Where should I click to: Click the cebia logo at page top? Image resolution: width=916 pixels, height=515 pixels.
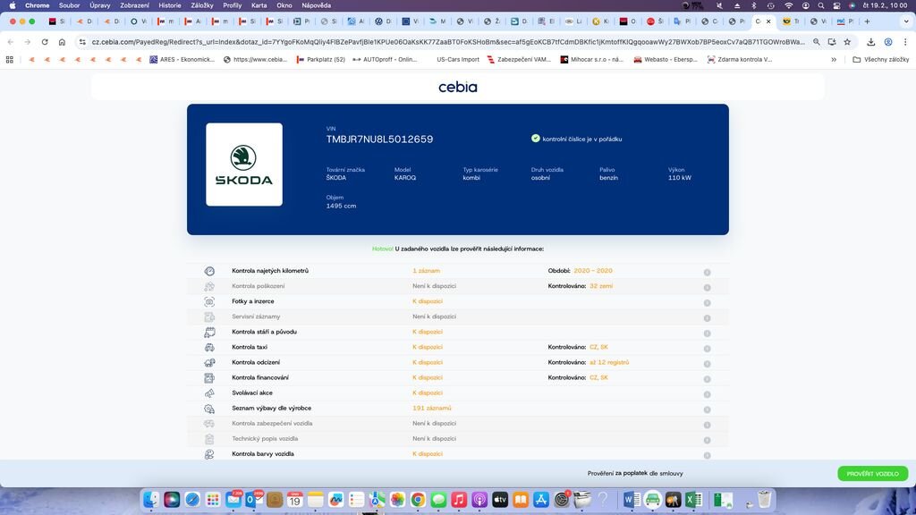(458, 87)
